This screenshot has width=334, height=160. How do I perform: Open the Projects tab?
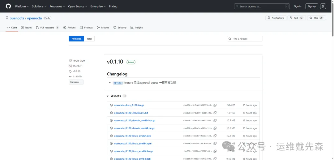pyautogui.click(x=86, y=28)
